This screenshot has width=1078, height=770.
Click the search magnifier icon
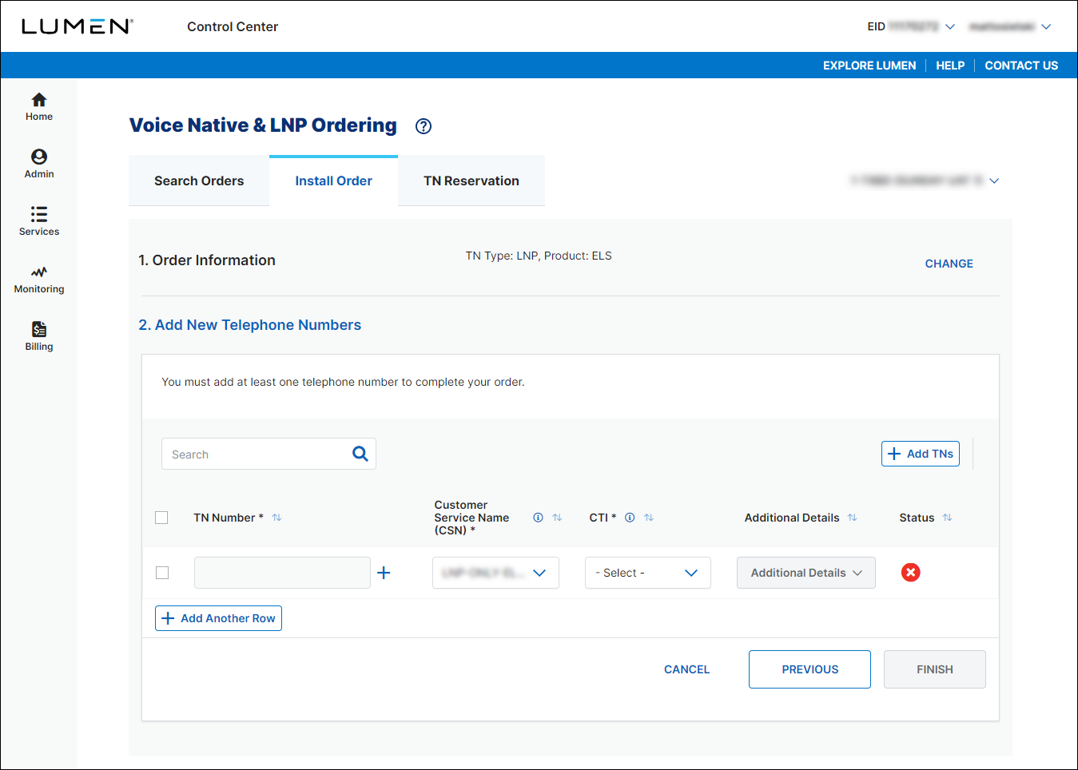tap(360, 454)
